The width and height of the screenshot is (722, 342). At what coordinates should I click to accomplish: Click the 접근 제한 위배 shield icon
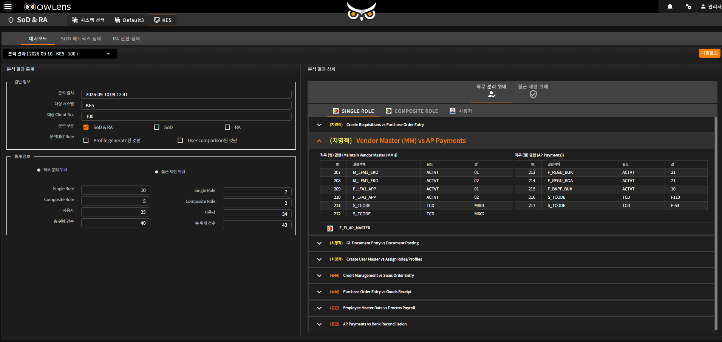coord(533,95)
